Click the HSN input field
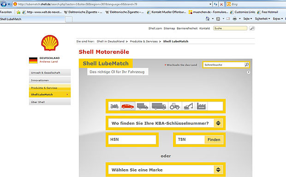The width and height of the screenshot is (286, 177). click(132, 139)
